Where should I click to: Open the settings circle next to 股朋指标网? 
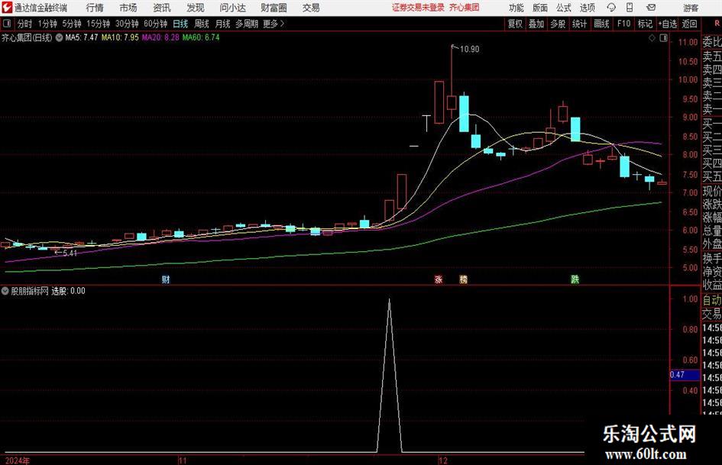5,291
